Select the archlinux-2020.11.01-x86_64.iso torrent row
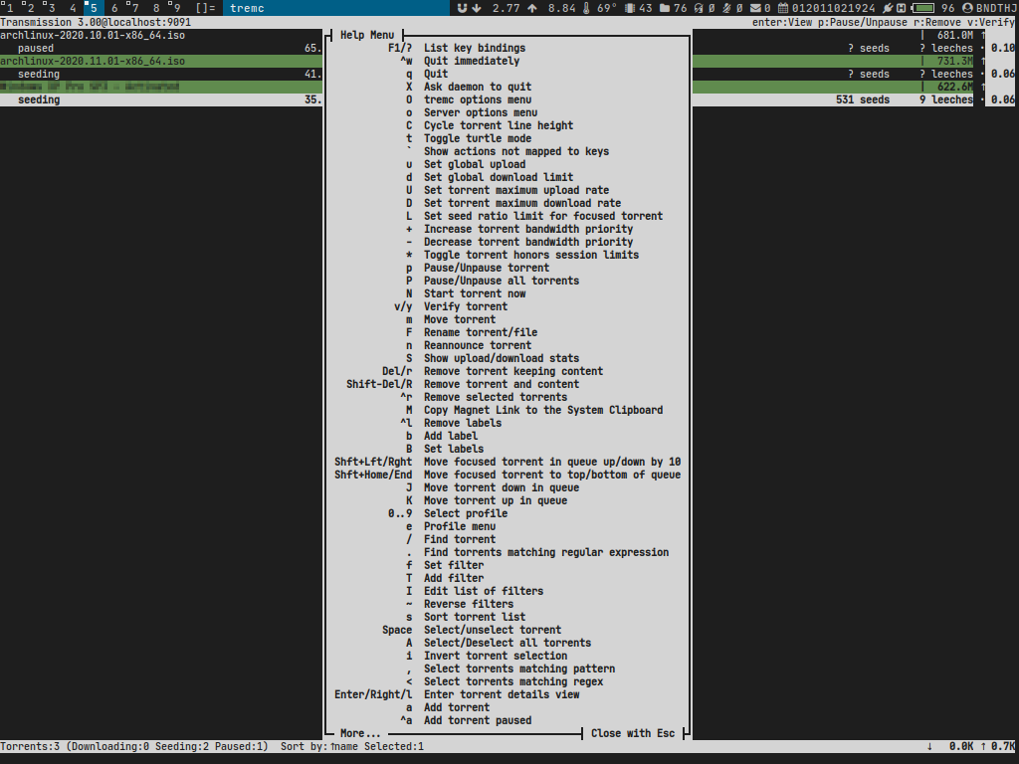The width and height of the screenshot is (1019, 764). coord(93,61)
